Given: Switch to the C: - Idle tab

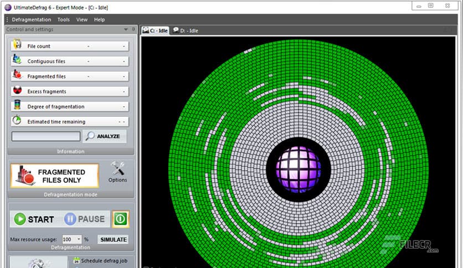Looking at the screenshot, I should click(155, 30).
